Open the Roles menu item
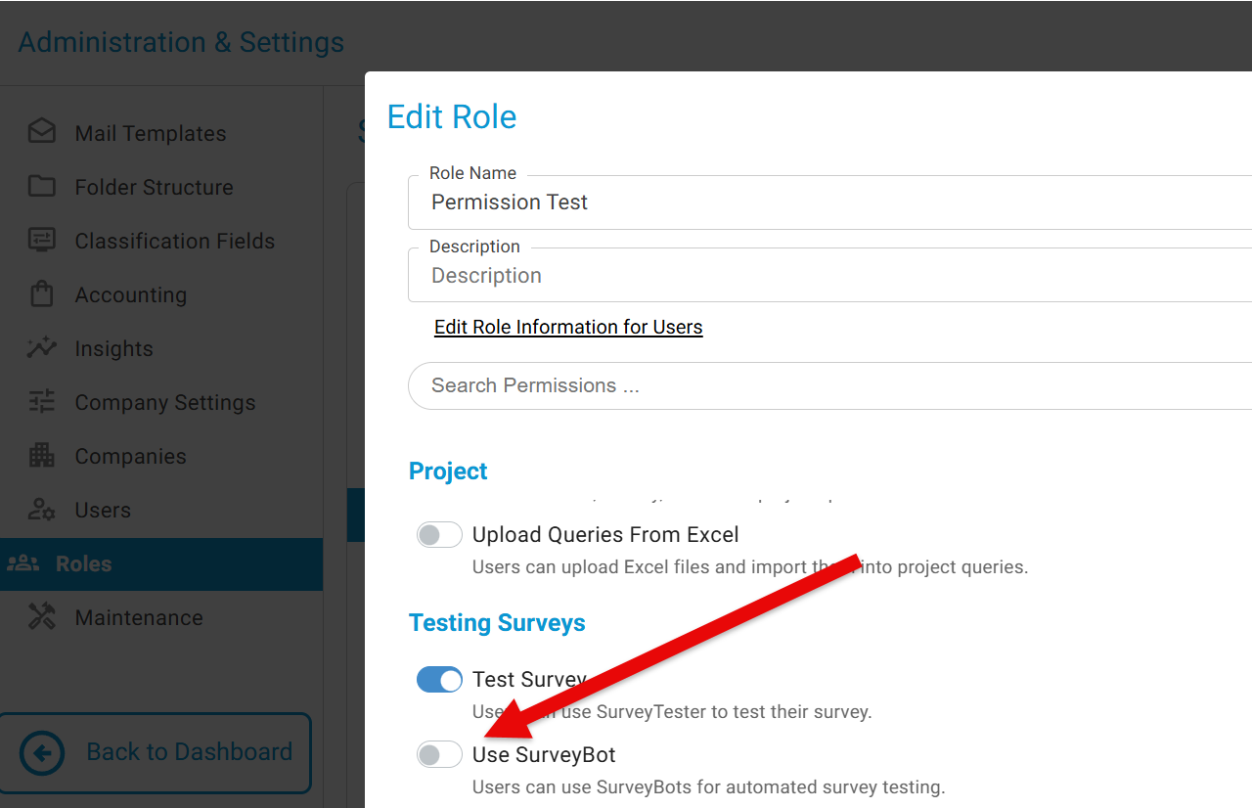 83,563
